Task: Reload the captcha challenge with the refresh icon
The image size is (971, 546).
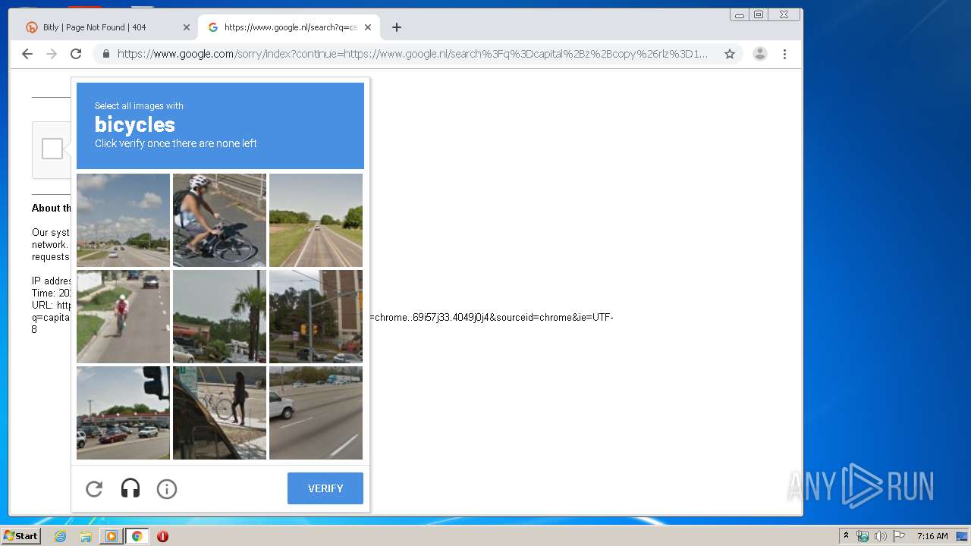Action: [x=94, y=489]
